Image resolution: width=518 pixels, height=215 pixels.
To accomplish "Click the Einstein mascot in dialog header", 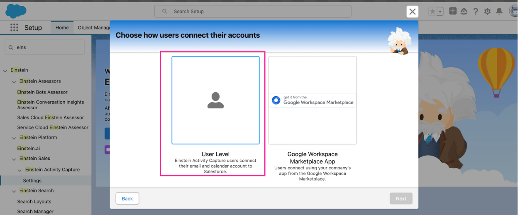I will [399, 41].
